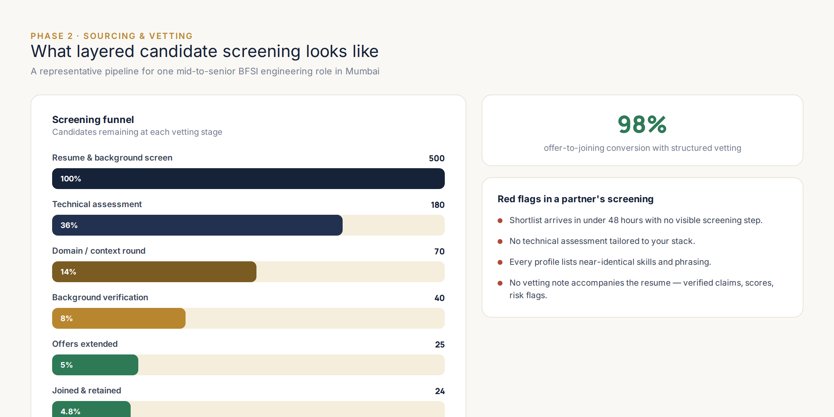Screen dimensions: 834x417
Task: Click the value 500 for resume screen
Action: coord(436,158)
